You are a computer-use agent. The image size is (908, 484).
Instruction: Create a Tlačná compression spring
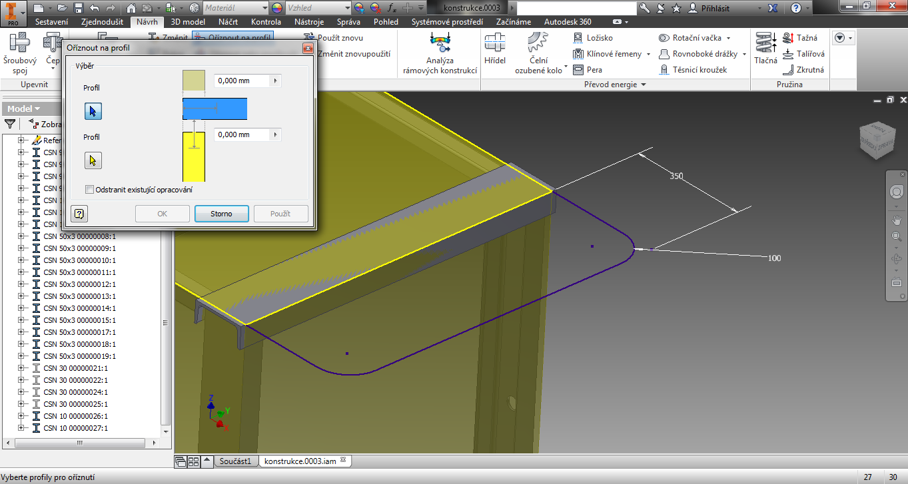coord(765,49)
